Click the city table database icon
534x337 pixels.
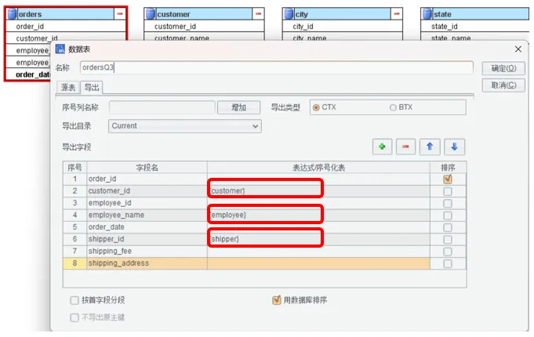click(289, 14)
